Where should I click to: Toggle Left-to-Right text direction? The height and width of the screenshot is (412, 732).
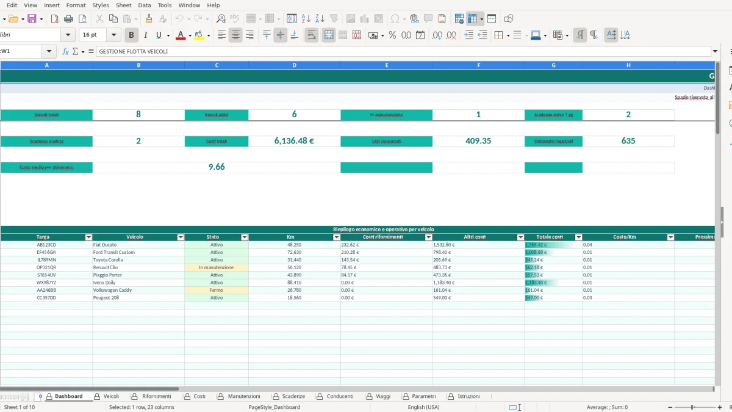pyautogui.click(x=580, y=35)
